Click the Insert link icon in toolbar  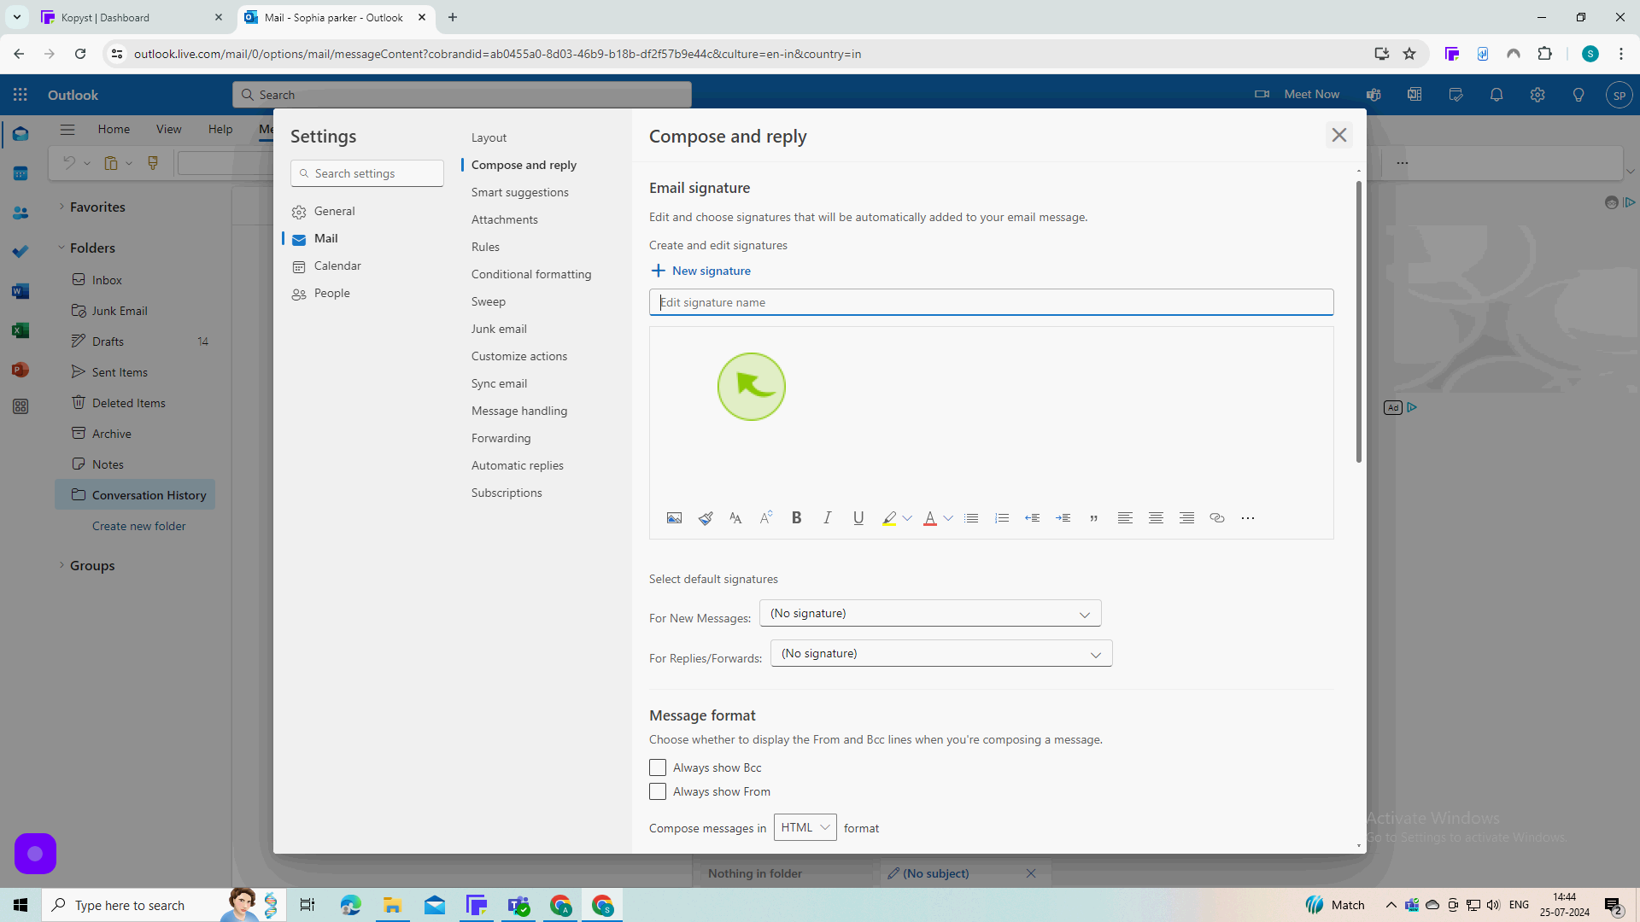coord(1216,516)
